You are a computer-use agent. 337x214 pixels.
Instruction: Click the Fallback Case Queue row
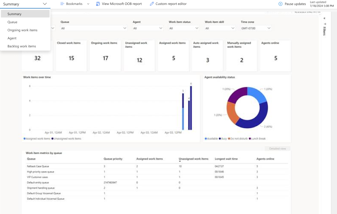157,166
